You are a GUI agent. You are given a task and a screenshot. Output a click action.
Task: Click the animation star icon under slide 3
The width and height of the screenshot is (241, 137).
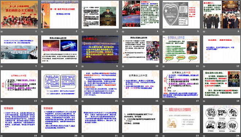83,32
